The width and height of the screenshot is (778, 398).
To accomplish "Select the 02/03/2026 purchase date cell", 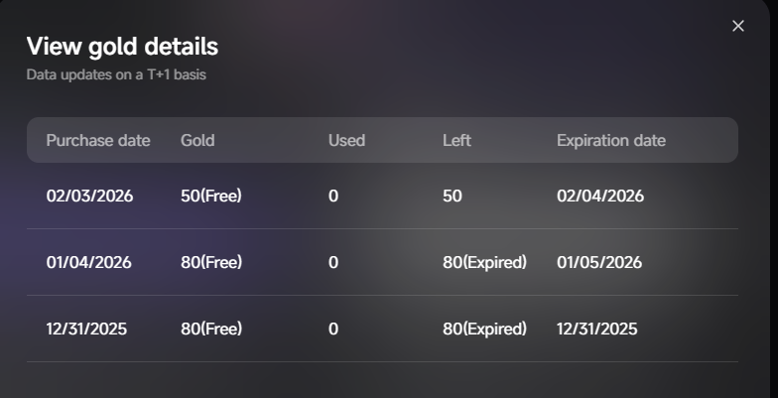I will (89, 196).
